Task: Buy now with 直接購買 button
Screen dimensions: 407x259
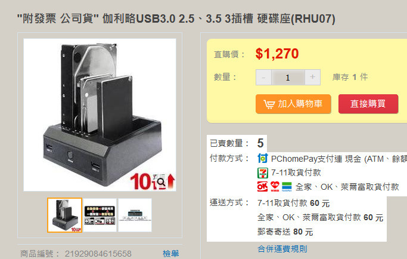Action: point(368,104)
